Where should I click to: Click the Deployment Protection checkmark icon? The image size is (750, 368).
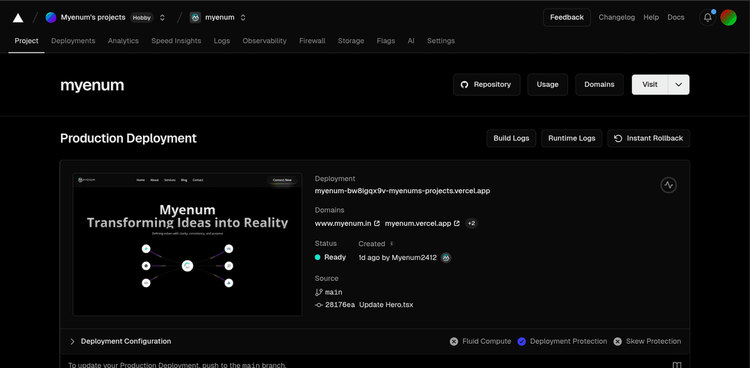pyautogui.click(x=522, y=341)
